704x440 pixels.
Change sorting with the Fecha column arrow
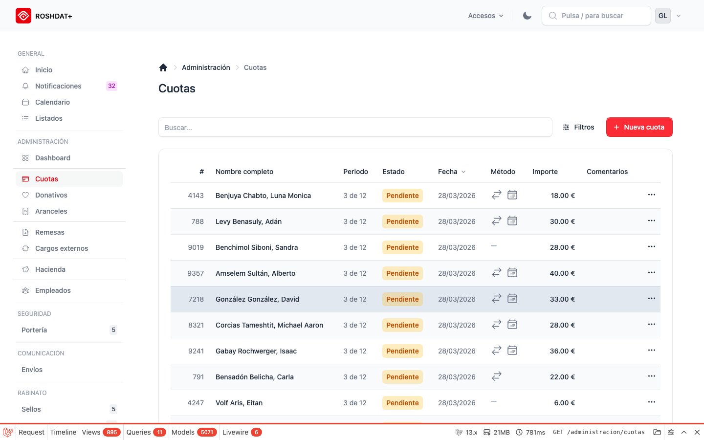click(463, 172)
